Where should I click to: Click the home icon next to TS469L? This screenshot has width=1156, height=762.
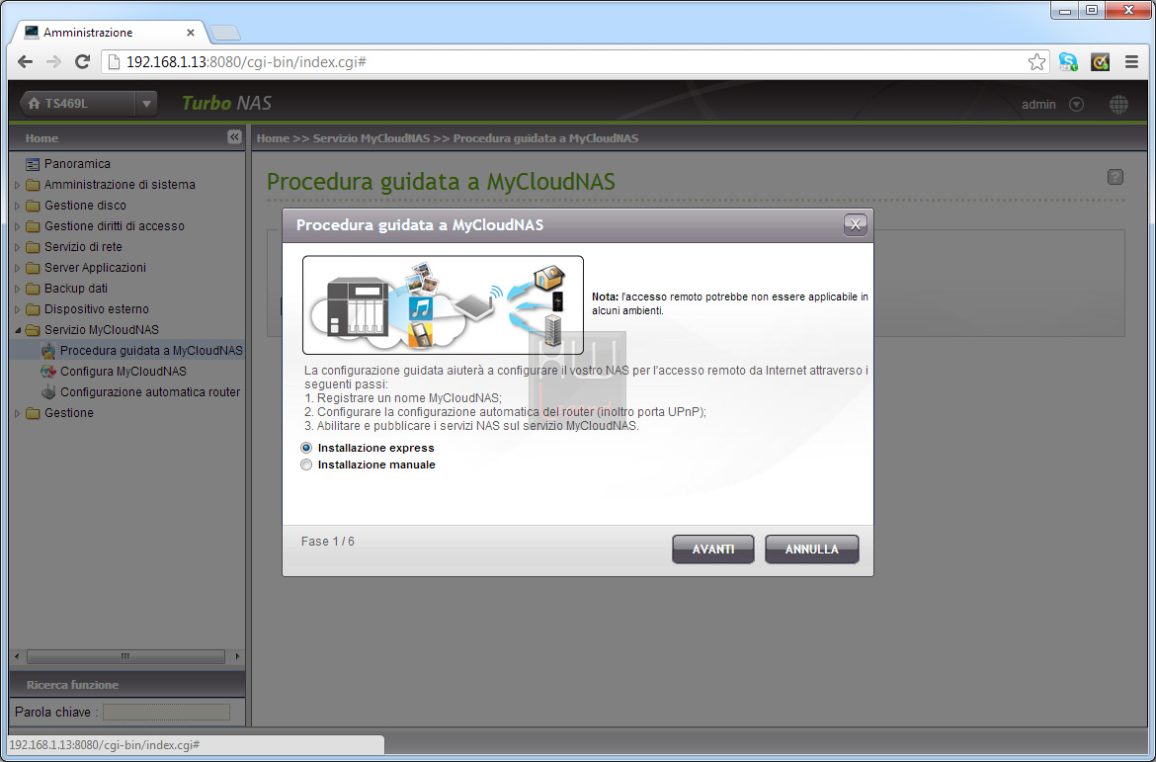(x=34, y=103)
